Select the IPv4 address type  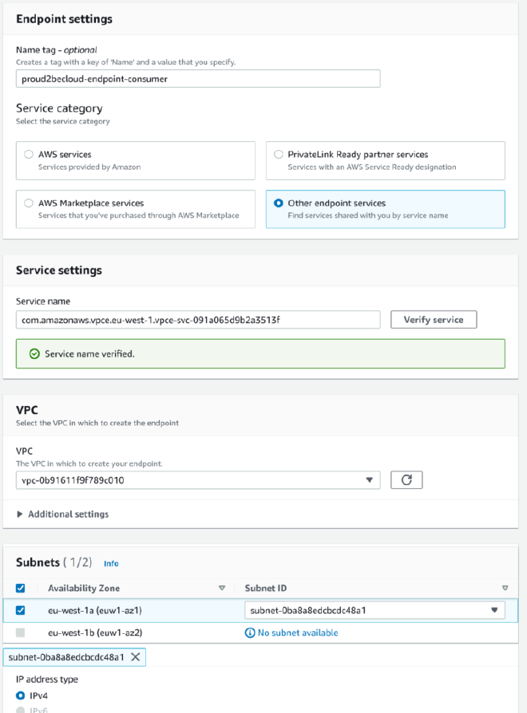(x=22, y=695)
